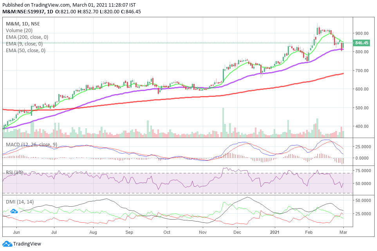Image resolution: width=377 pixels, height=251 pixels.
Task: Click the EMA (200, close, 0) legend
Action: click(x=27, y=37)
